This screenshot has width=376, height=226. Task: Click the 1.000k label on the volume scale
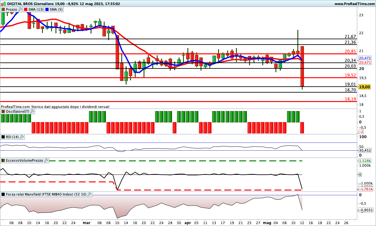365,165
